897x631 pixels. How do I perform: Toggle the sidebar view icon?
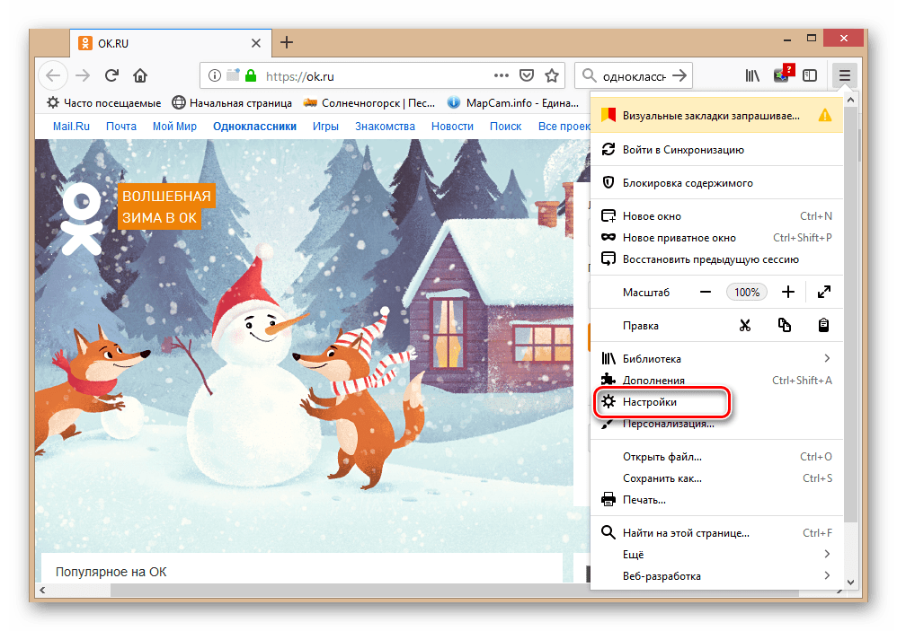(810, 75)
